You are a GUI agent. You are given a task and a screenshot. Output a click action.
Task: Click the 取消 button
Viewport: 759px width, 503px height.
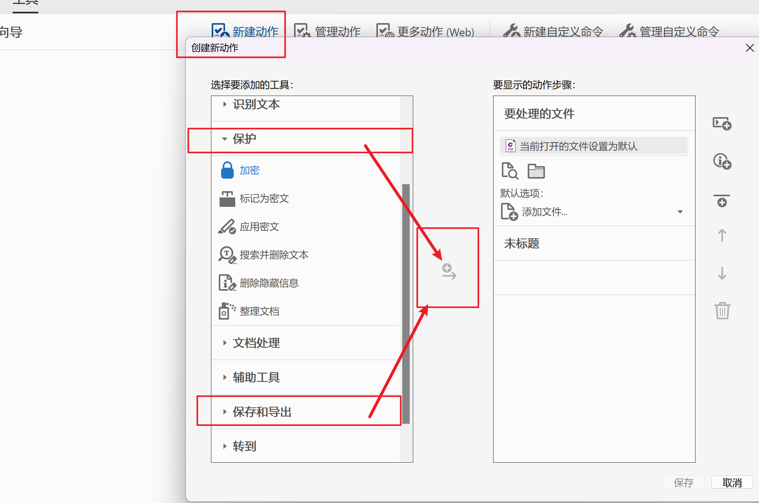point(732,482)
